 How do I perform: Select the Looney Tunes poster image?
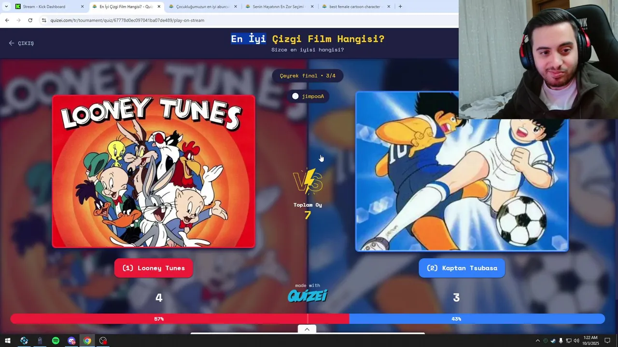154,171
